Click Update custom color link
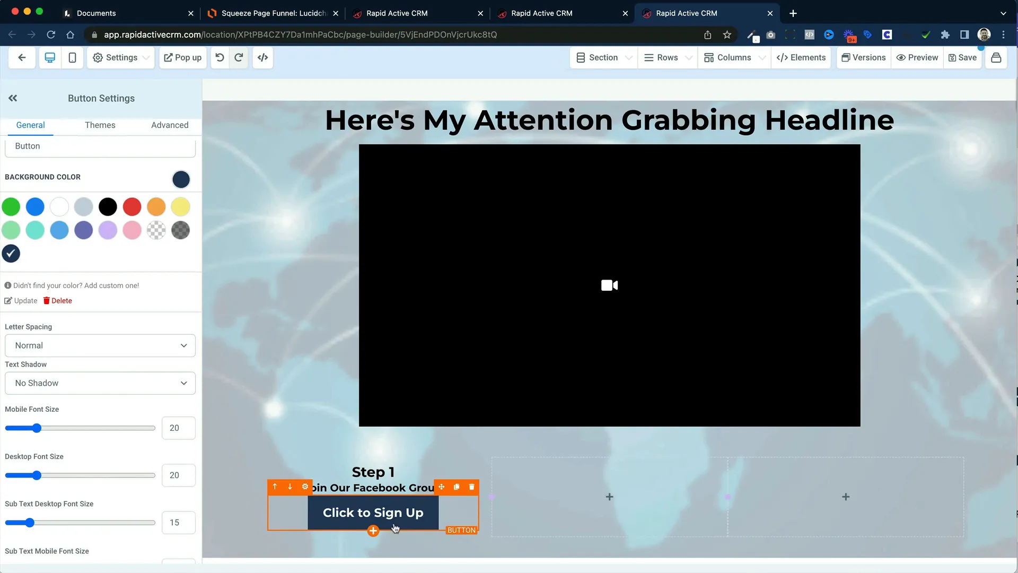Image resolution: width=1018 pixels, height=573 pixels. coord(21,301)
